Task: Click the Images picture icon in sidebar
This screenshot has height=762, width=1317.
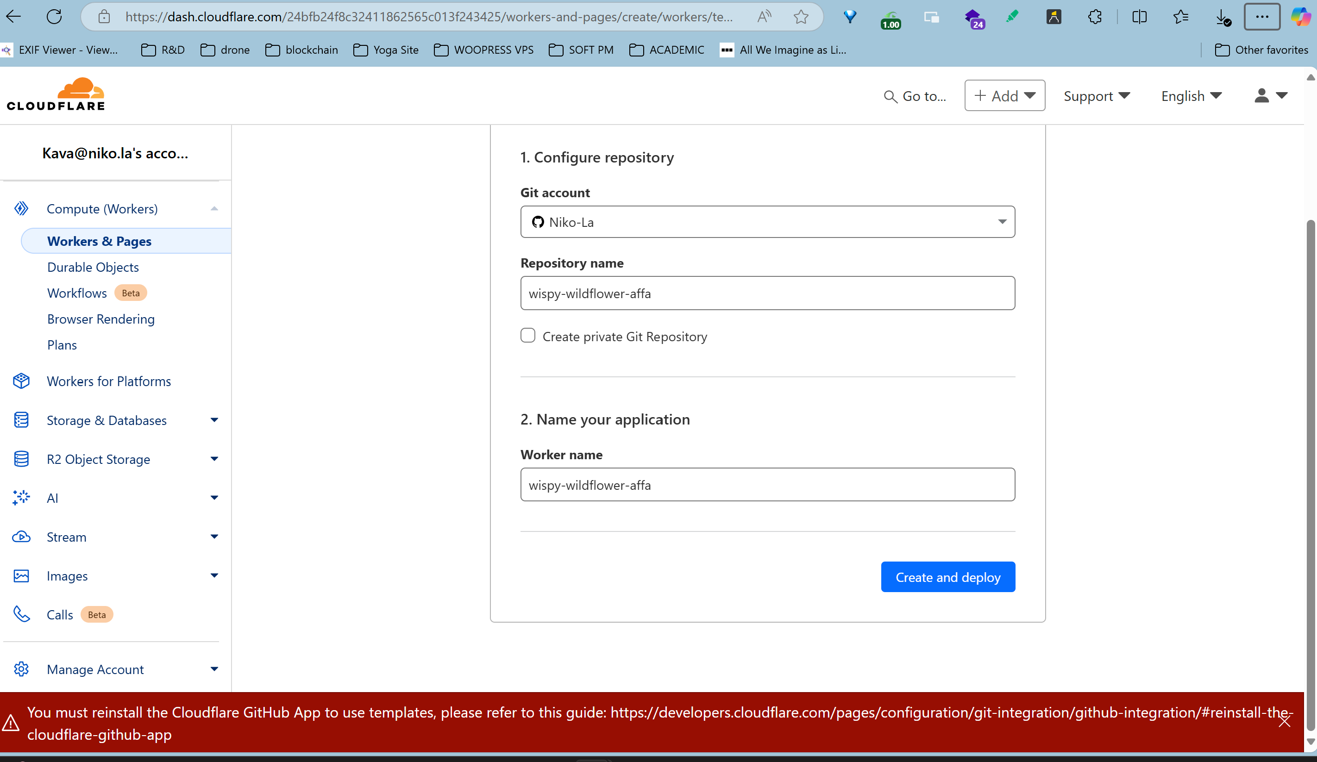Action: tap(21, 575)
